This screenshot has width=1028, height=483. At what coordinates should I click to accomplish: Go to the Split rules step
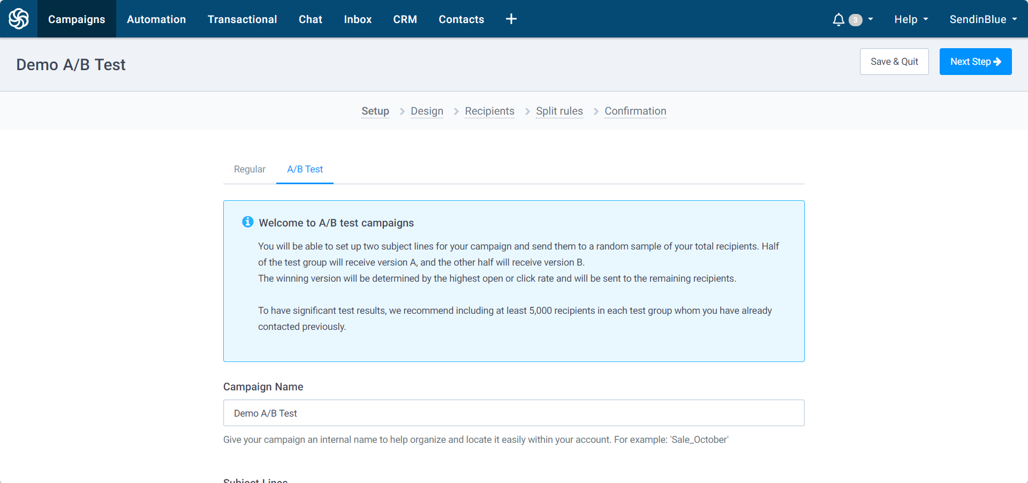tap(559, 111)
